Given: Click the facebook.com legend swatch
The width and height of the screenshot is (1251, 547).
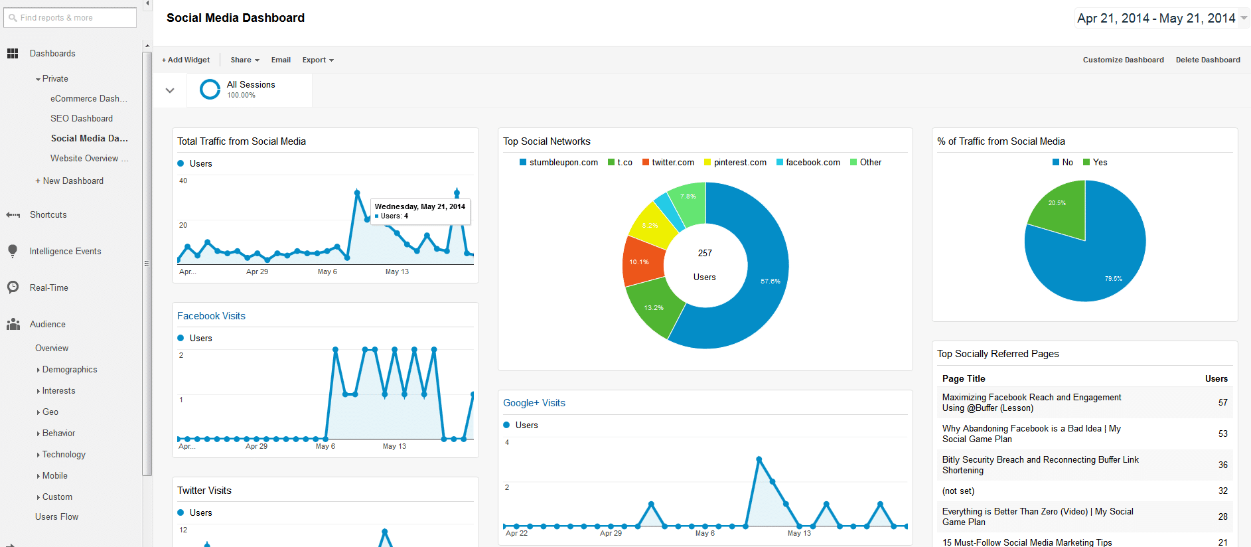Looking at the screenshot, I should (x=780, y=162).
